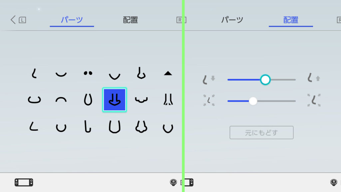Select the two-dots nostril nose shape

click(88, 73)
